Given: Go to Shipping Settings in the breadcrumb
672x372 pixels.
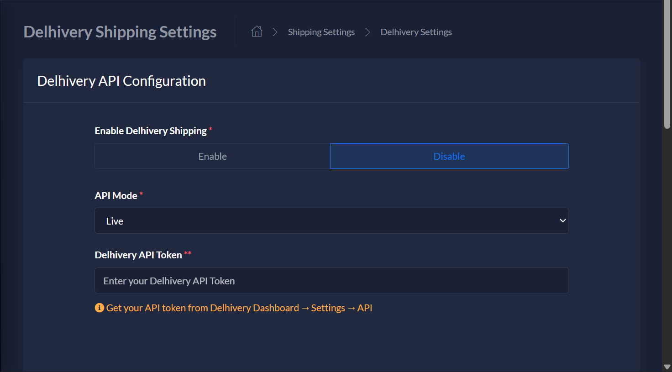Looking at the screenshot, I should pos(321,32).
